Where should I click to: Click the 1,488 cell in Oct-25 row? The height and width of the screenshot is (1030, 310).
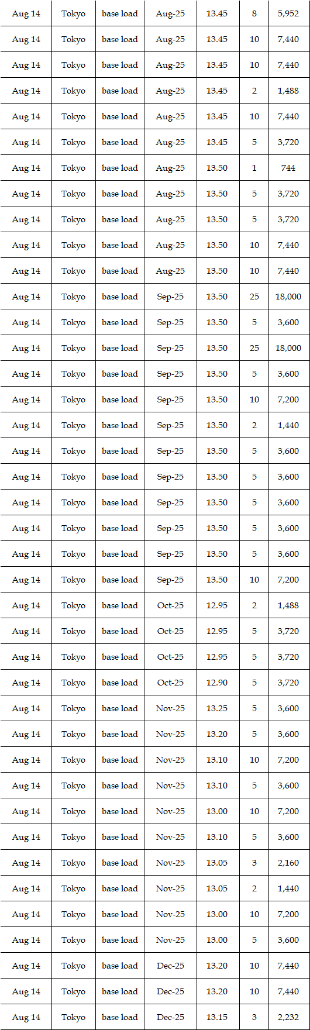pyautogui.click(x=288, y=605)
